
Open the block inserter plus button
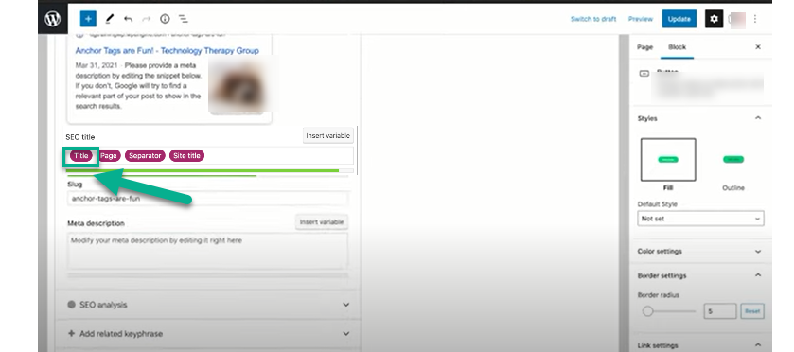click(x=88, y=19)
